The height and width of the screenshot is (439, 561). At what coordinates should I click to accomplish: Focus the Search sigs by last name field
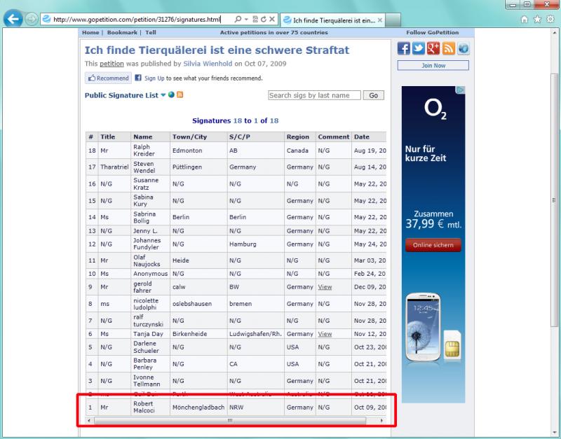pos(314,95)
